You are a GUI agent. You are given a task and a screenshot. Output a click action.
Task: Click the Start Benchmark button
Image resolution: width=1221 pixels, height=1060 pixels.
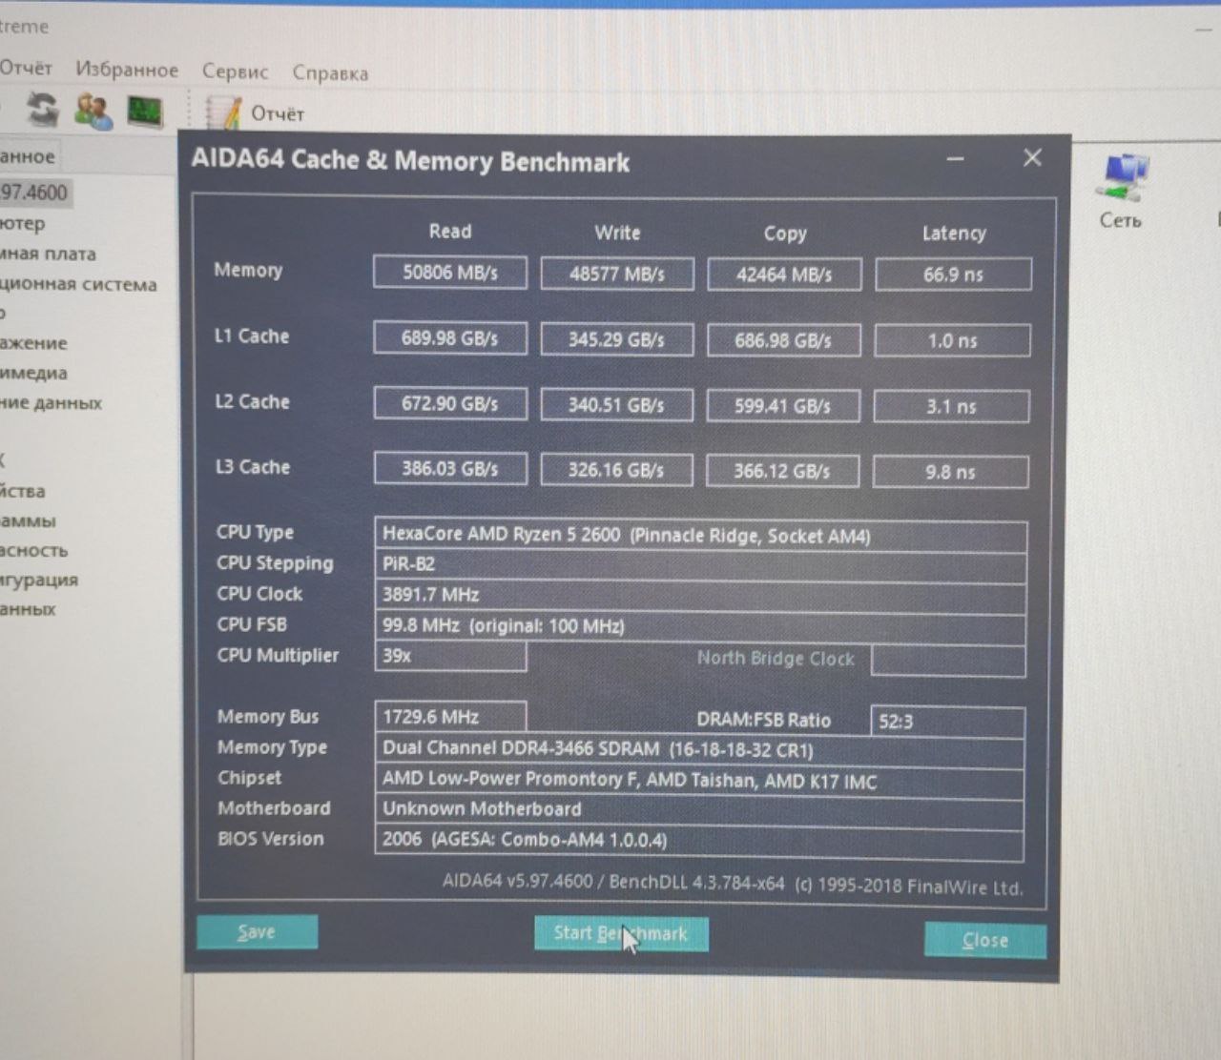coord(621,934)
